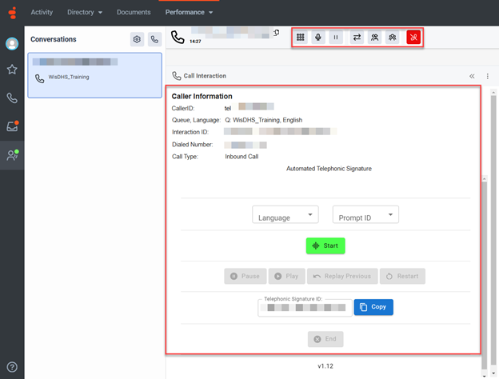Open the Prompt ID dropdown

[x=365, y=216]
